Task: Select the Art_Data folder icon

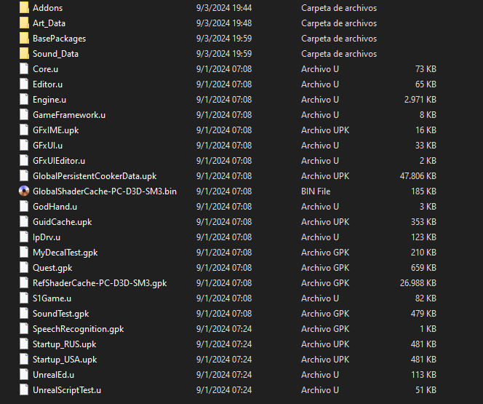Action: [24, 23]
